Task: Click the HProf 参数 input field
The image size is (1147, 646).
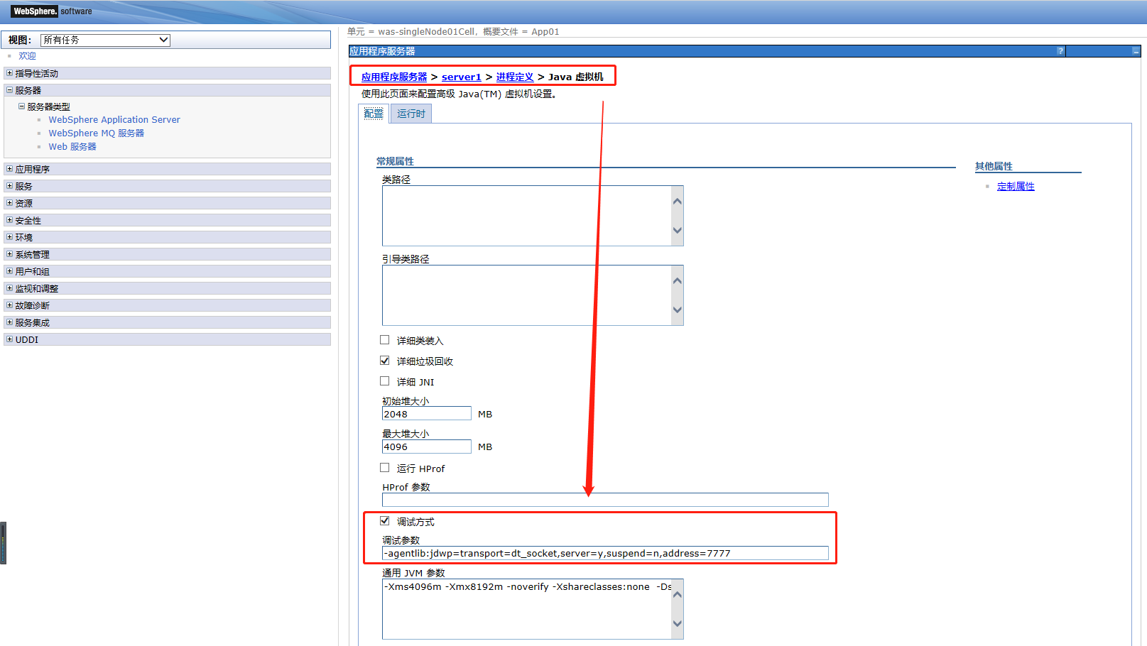Action: 605,500
